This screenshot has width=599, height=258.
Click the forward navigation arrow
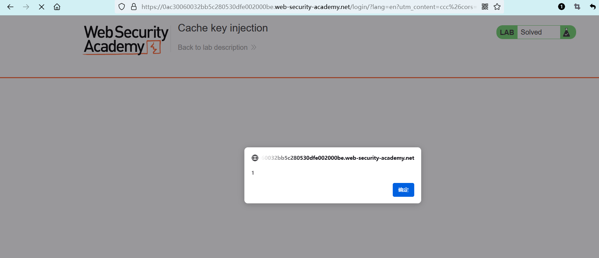pyautogui.click(x=26, y=7)
